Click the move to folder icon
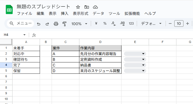 [x=87, y=7]
